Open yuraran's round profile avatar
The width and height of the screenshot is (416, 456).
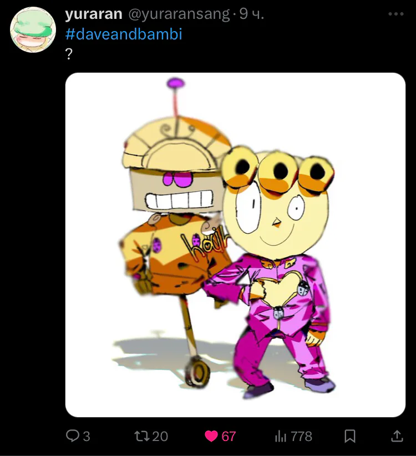pyautogui.click(x=33, y=29)
